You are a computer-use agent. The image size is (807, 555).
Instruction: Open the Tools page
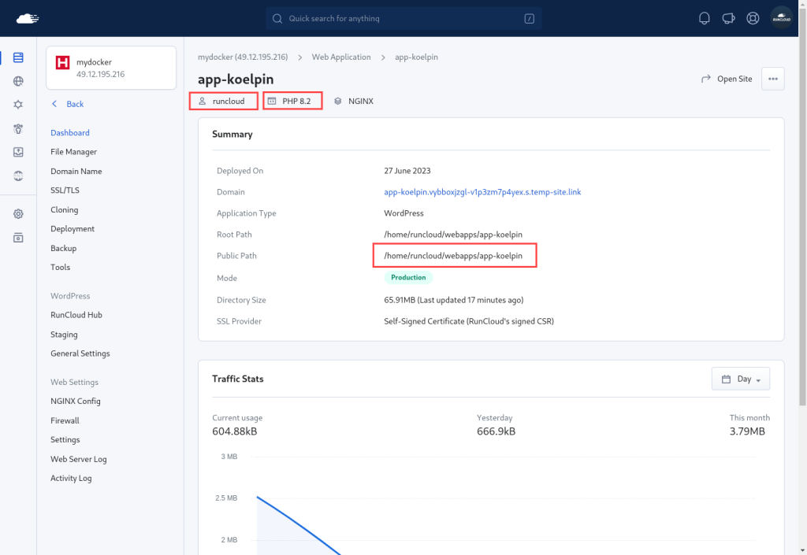60,267
